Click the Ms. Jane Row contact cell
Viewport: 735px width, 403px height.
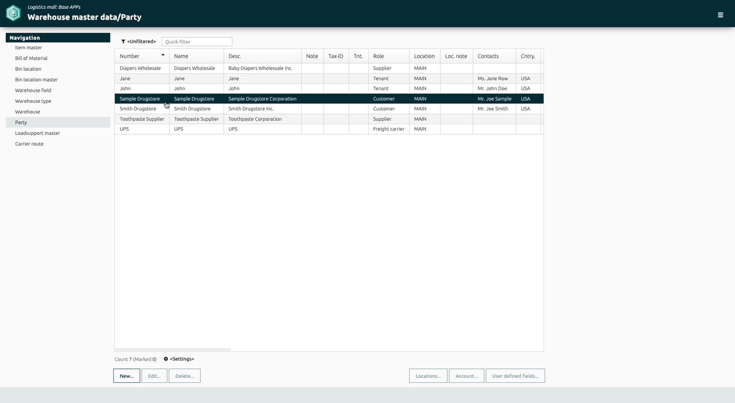[494, 78]
